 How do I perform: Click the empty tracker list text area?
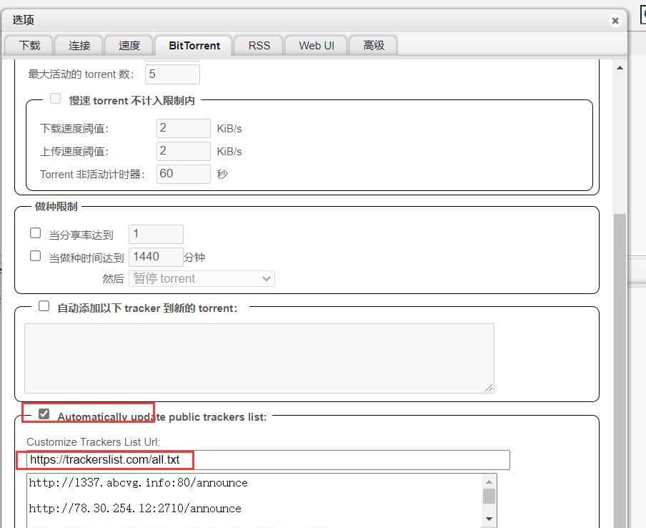[x=259, y=358]
